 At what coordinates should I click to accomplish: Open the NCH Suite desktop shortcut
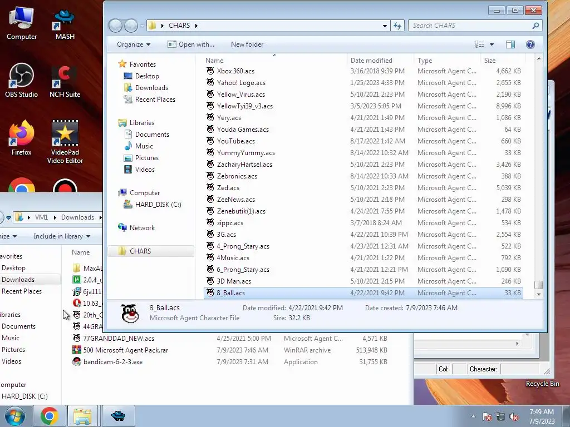pyautogui.click(x=65, y=81)
